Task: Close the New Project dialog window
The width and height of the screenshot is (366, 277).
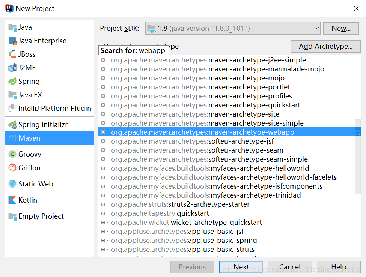Action: [356, 8]
